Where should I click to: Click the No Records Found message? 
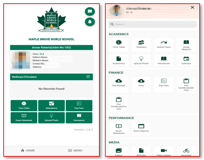point(51,89)
